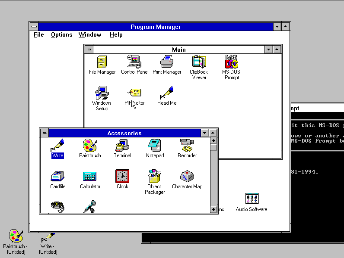344x258 pixels.
Task: Click the Audio Software group icon
Action: [252, 199]
